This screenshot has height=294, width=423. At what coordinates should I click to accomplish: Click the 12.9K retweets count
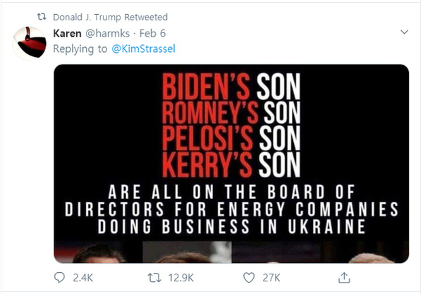point(181,278)
